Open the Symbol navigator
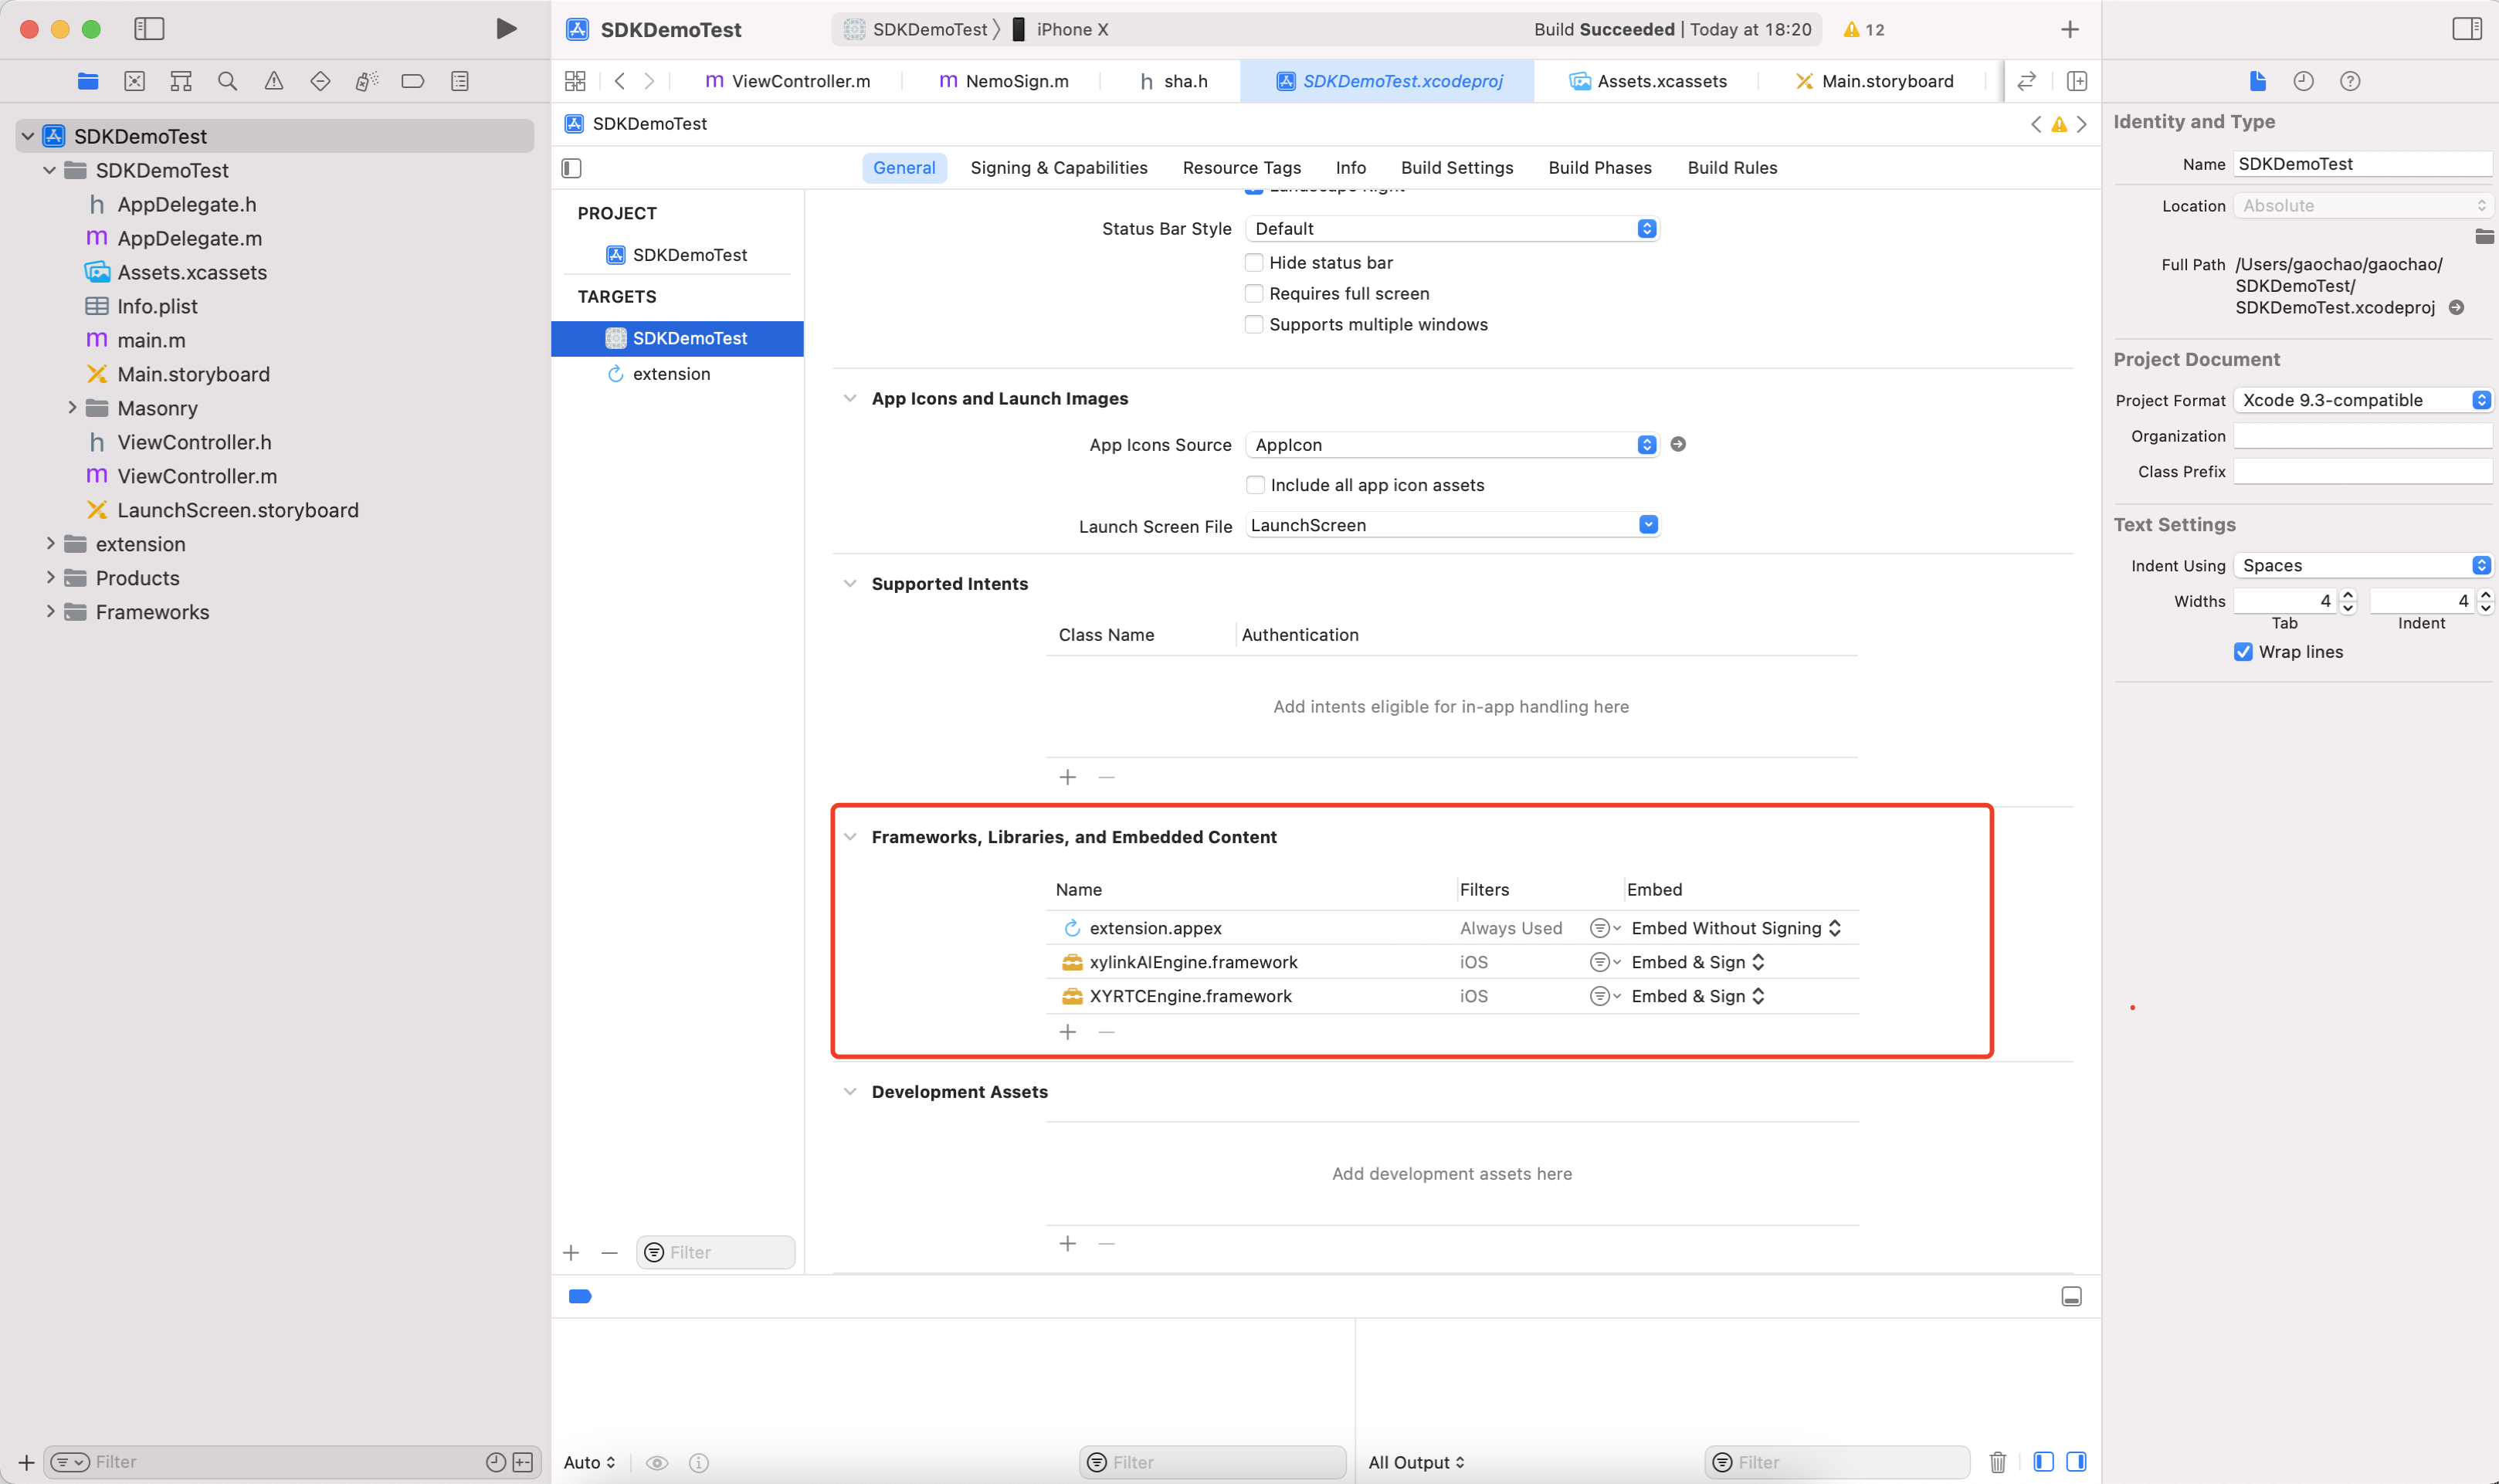Image resolution: width=2499 pixels, height=1484 pixels. click(x=181, y=81)
